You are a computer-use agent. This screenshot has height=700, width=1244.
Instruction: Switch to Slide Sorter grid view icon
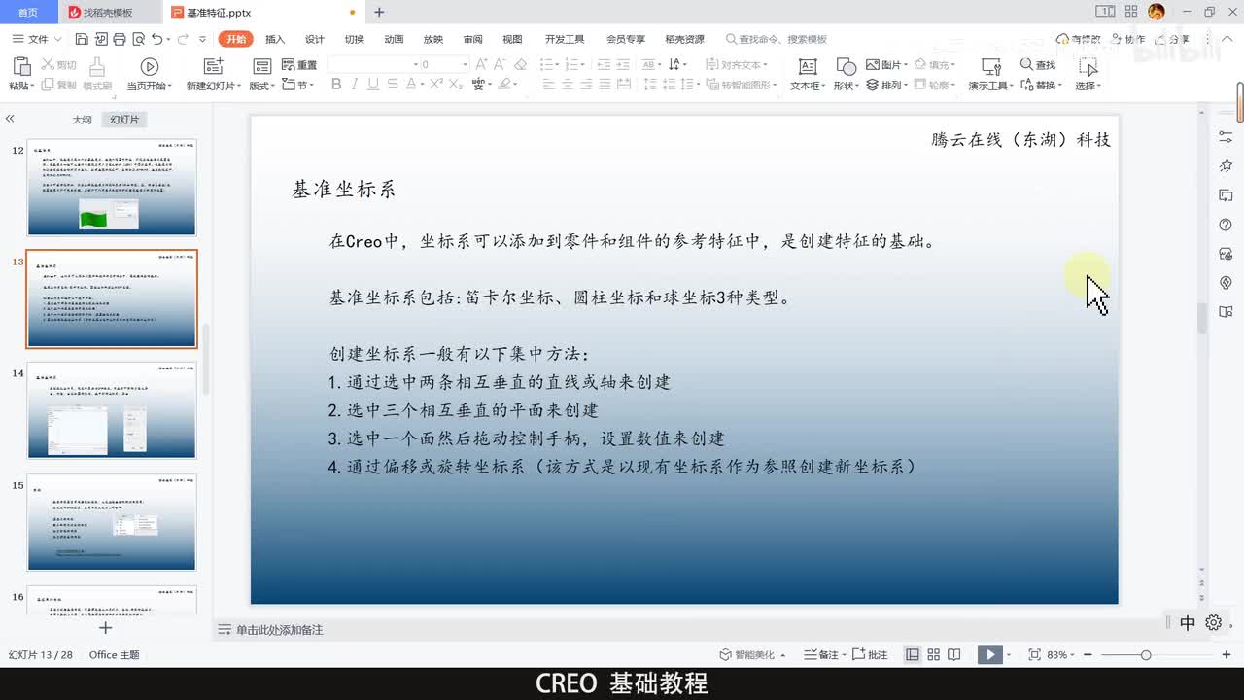click(934, 654)
